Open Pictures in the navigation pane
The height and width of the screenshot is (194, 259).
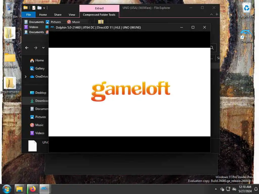tap(38, 117)
